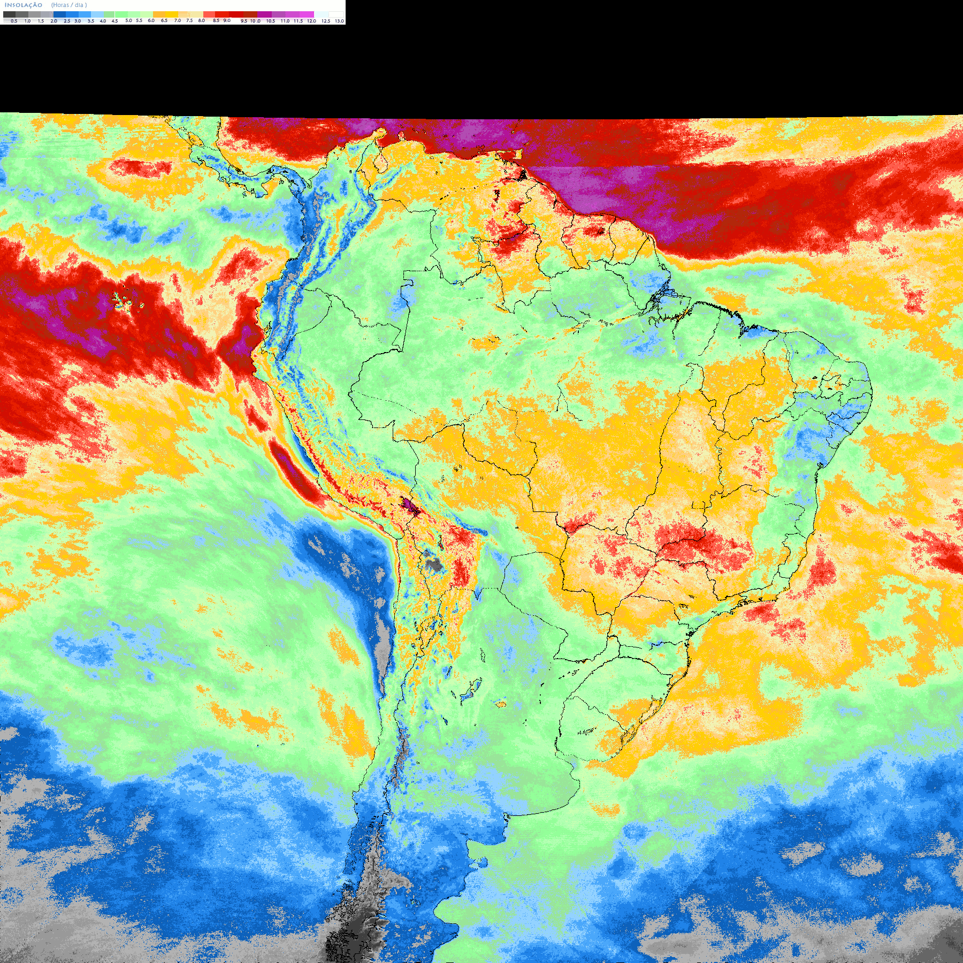Select the bright magenta swatch near 12.0
The height and width of the screenshot is (963, 963).
point(307,14)
